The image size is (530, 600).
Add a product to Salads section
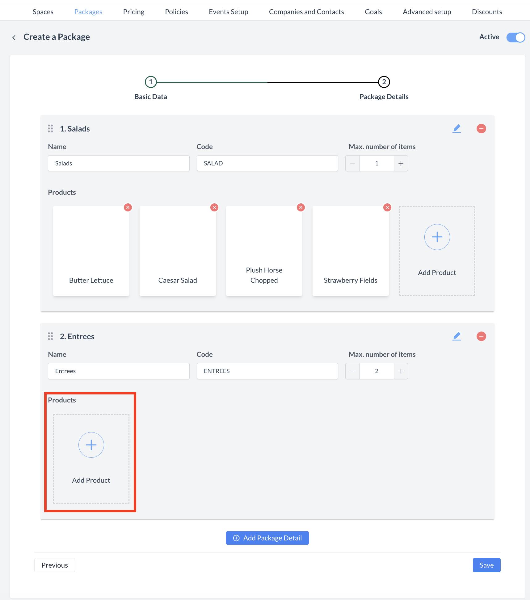click(437, 237)
